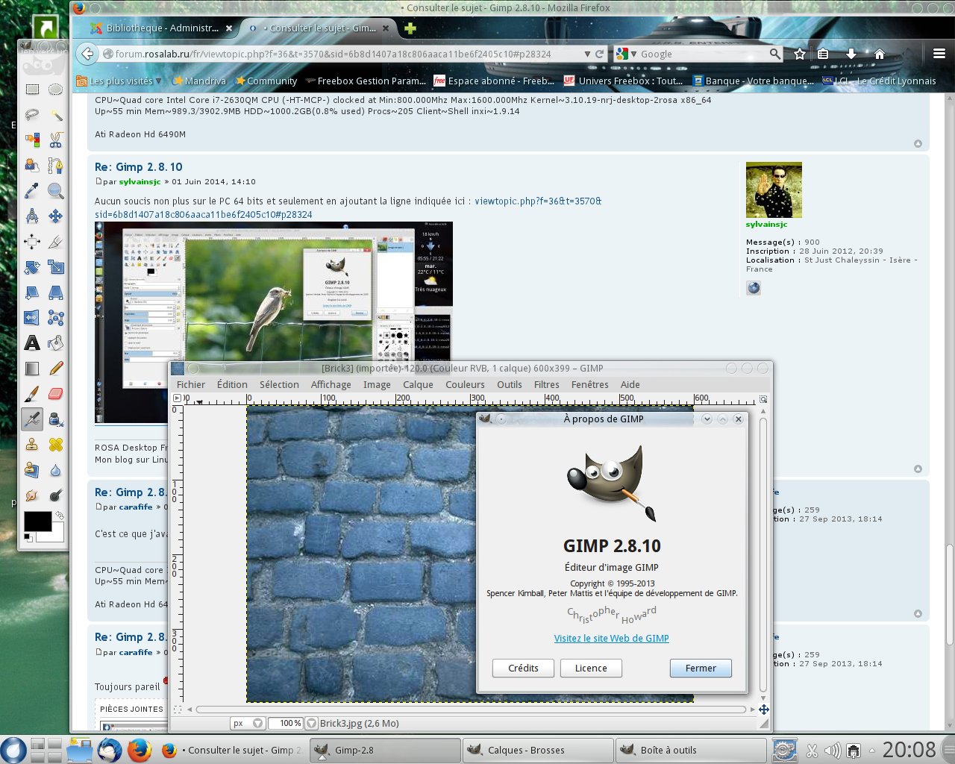Reset colors to default black and white
Image resolution: width=955 pixels, height=764 pixels.
pyautogui.click(x=28, y=537)
